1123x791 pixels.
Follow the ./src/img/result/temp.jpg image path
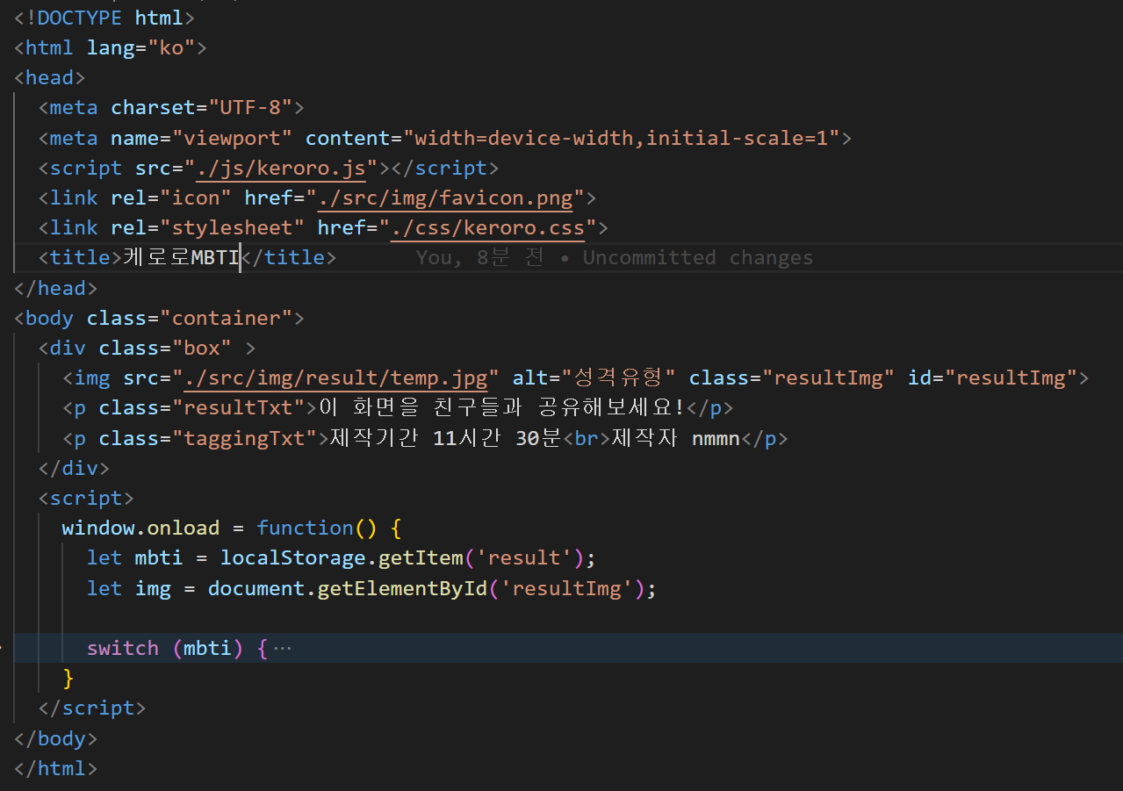click(335, 378)
